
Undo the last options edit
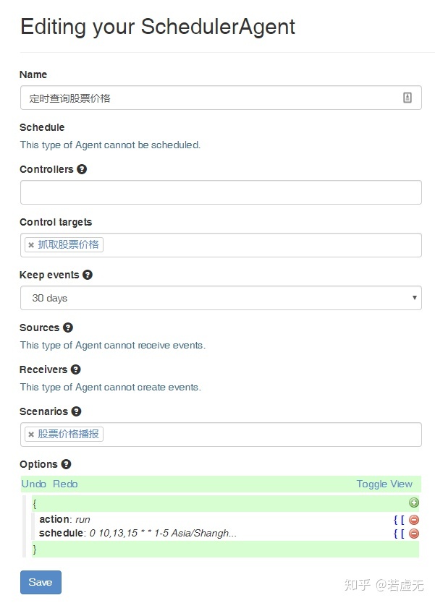33,484
